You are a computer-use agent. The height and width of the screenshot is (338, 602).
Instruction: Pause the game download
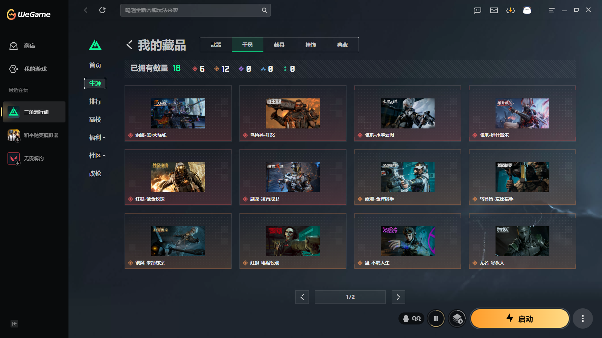[436, 318]
